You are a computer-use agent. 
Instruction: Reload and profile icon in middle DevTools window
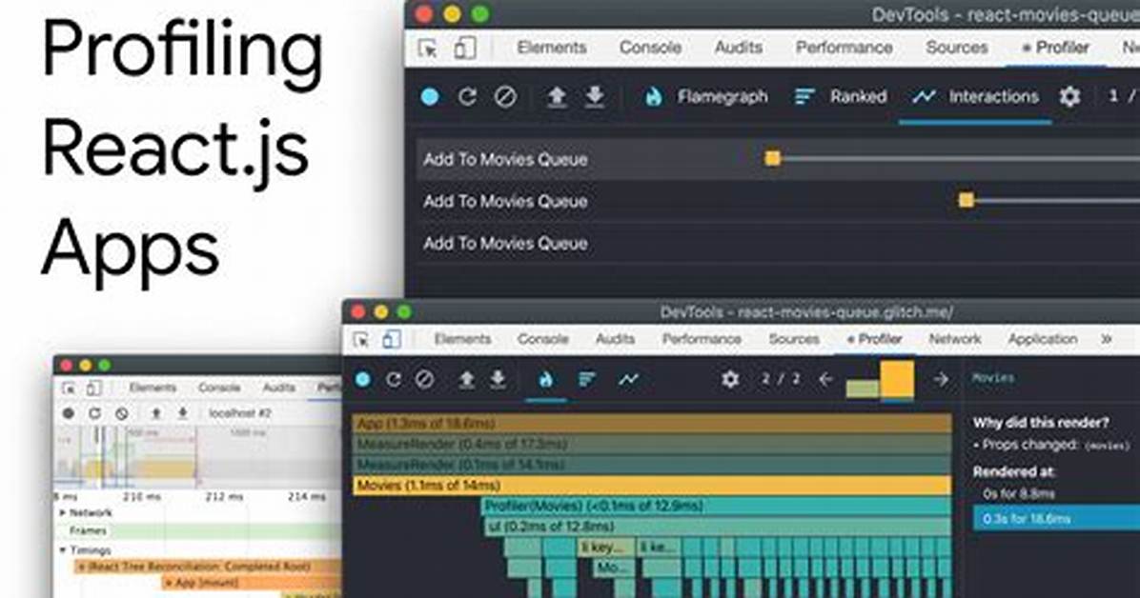(x=394, y=379)
